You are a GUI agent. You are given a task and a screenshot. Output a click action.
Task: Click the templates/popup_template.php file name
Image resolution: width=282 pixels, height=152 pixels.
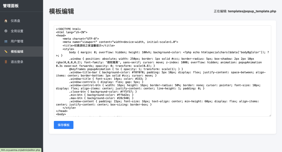point(252,11)
